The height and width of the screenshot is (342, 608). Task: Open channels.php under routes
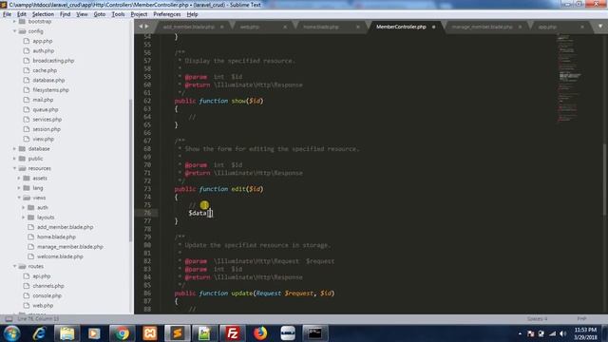48,286
